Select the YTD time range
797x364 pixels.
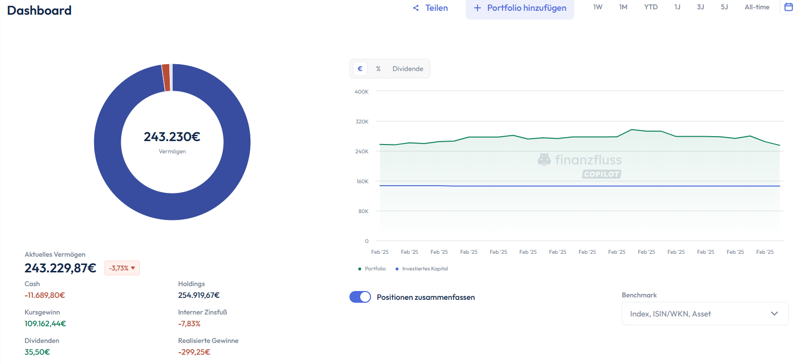(651, 7)
